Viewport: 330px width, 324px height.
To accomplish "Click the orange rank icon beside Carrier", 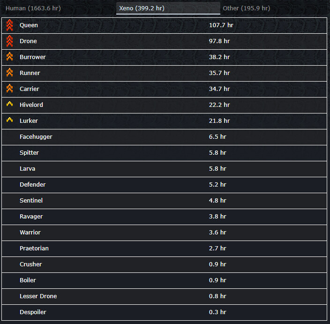I will 9,89.
